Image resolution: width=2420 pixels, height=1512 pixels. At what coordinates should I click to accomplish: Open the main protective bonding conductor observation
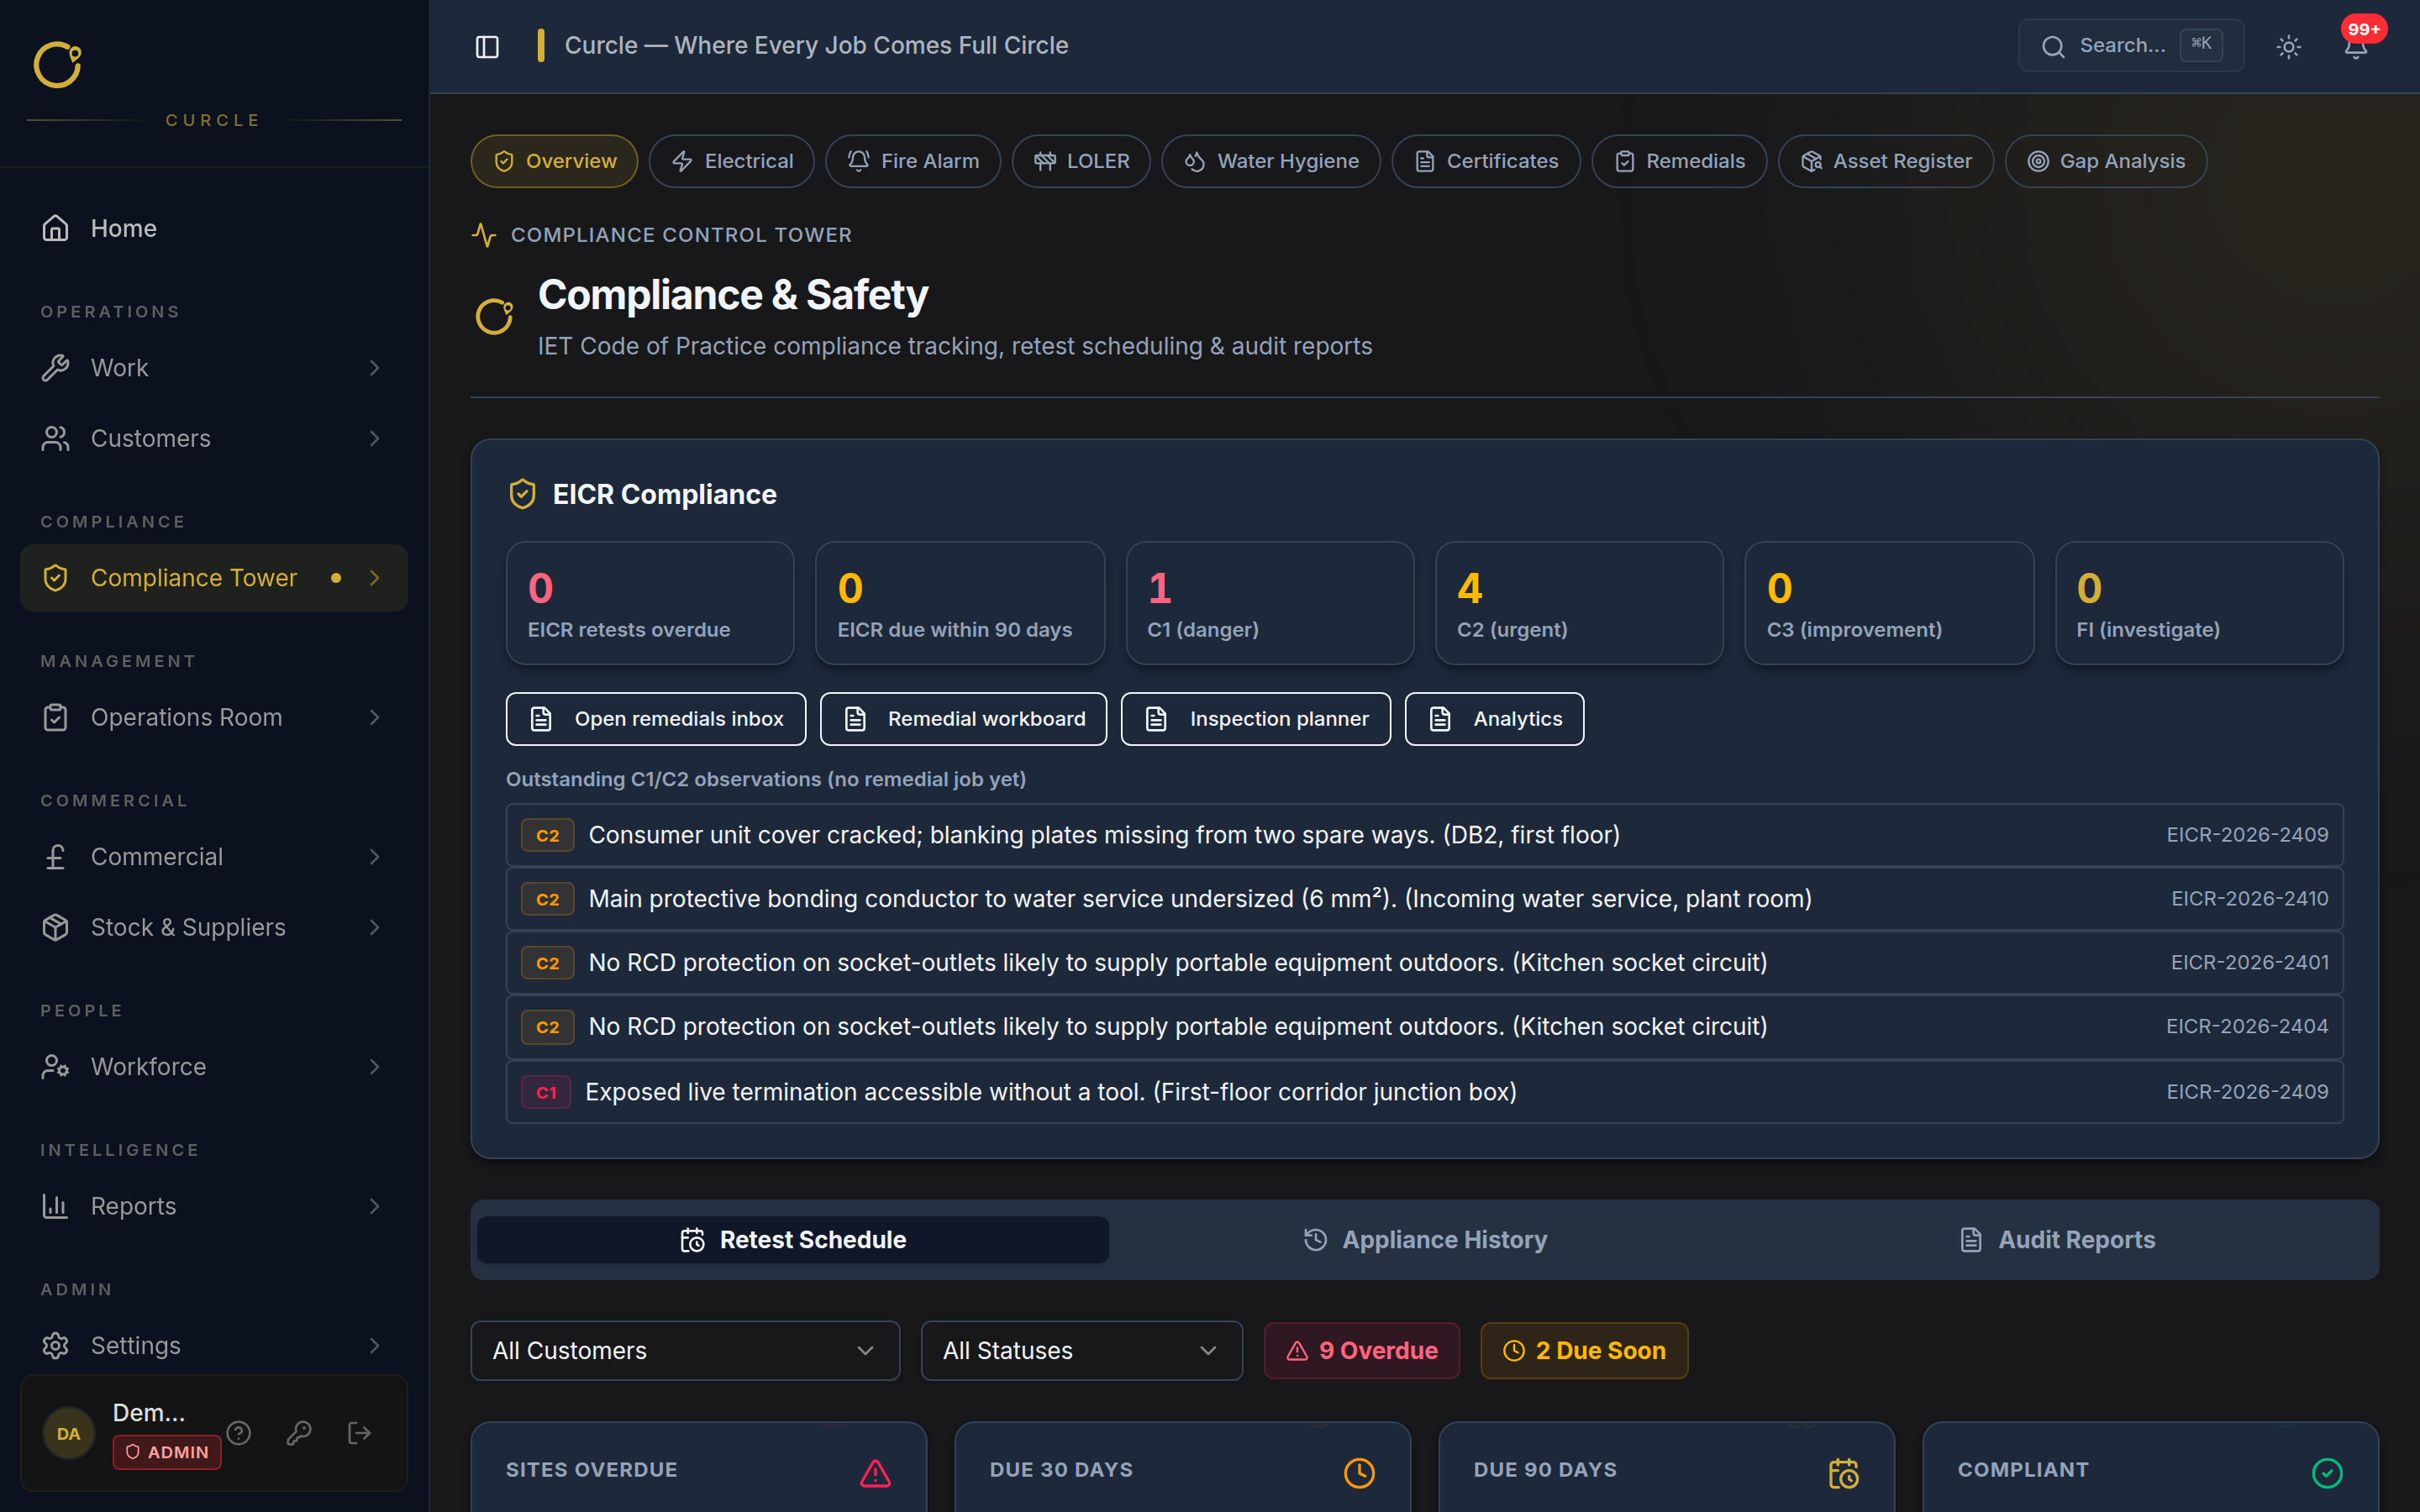tap(1424, 899)
